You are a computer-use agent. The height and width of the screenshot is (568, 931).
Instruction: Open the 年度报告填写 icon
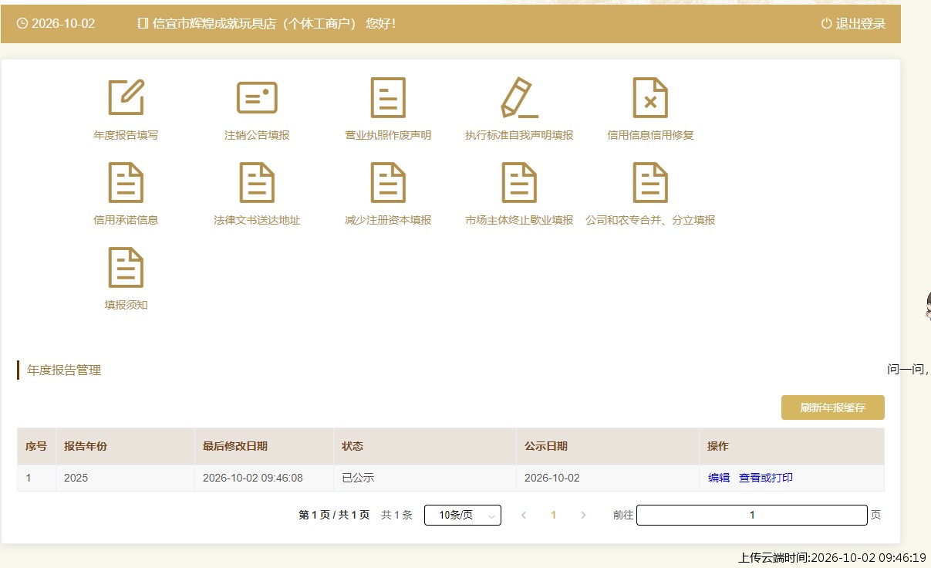click(x=126, y=97)
